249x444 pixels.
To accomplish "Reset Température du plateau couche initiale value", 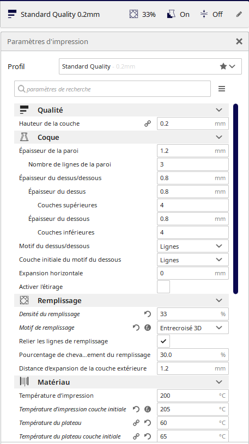I will point(148,436).
